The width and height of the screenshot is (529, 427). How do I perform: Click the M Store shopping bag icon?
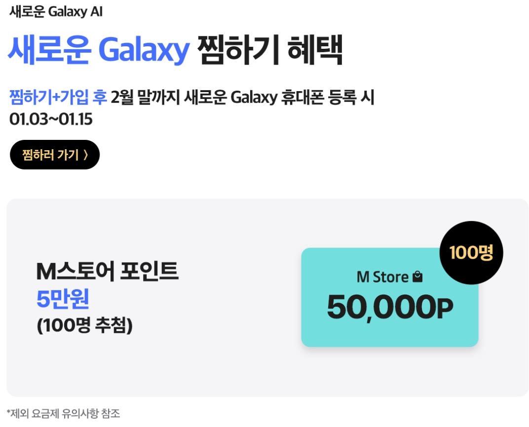[418, 276]
